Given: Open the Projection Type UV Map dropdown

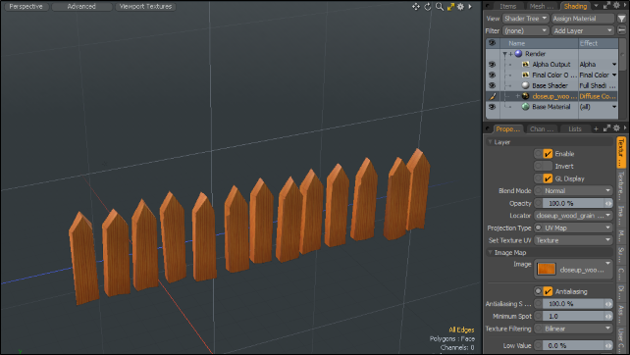Looking at the screenshot, I should pyautogui.click(x=573, y=228).
